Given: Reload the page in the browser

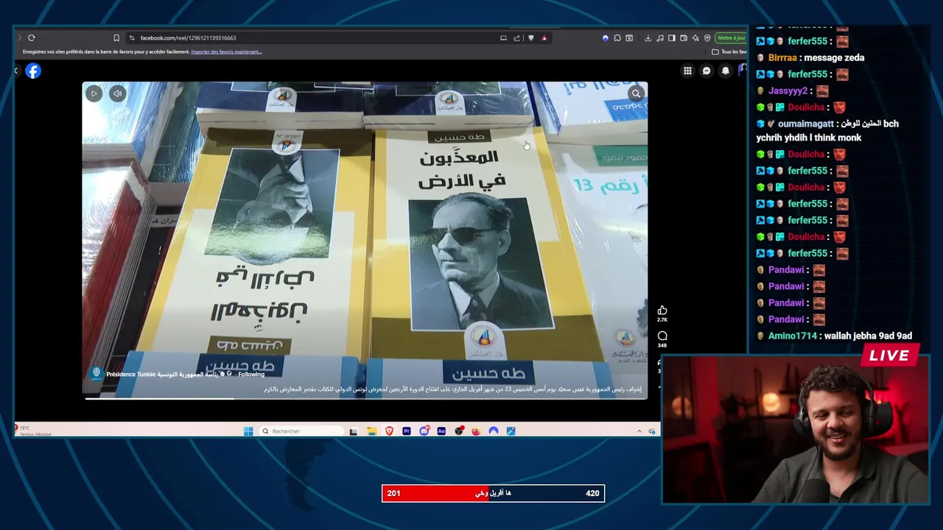Looking at the screenshot, I should coord(31,38).
